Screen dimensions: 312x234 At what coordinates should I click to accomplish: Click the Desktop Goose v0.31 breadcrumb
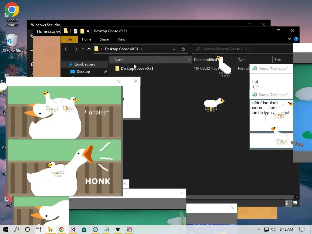coord(121,49)
